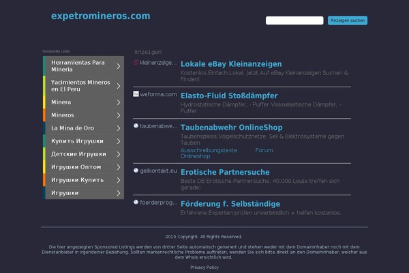Open Herramientas Para Mineria related link
This screenshot has width=409, height=273.
[83, 66]
